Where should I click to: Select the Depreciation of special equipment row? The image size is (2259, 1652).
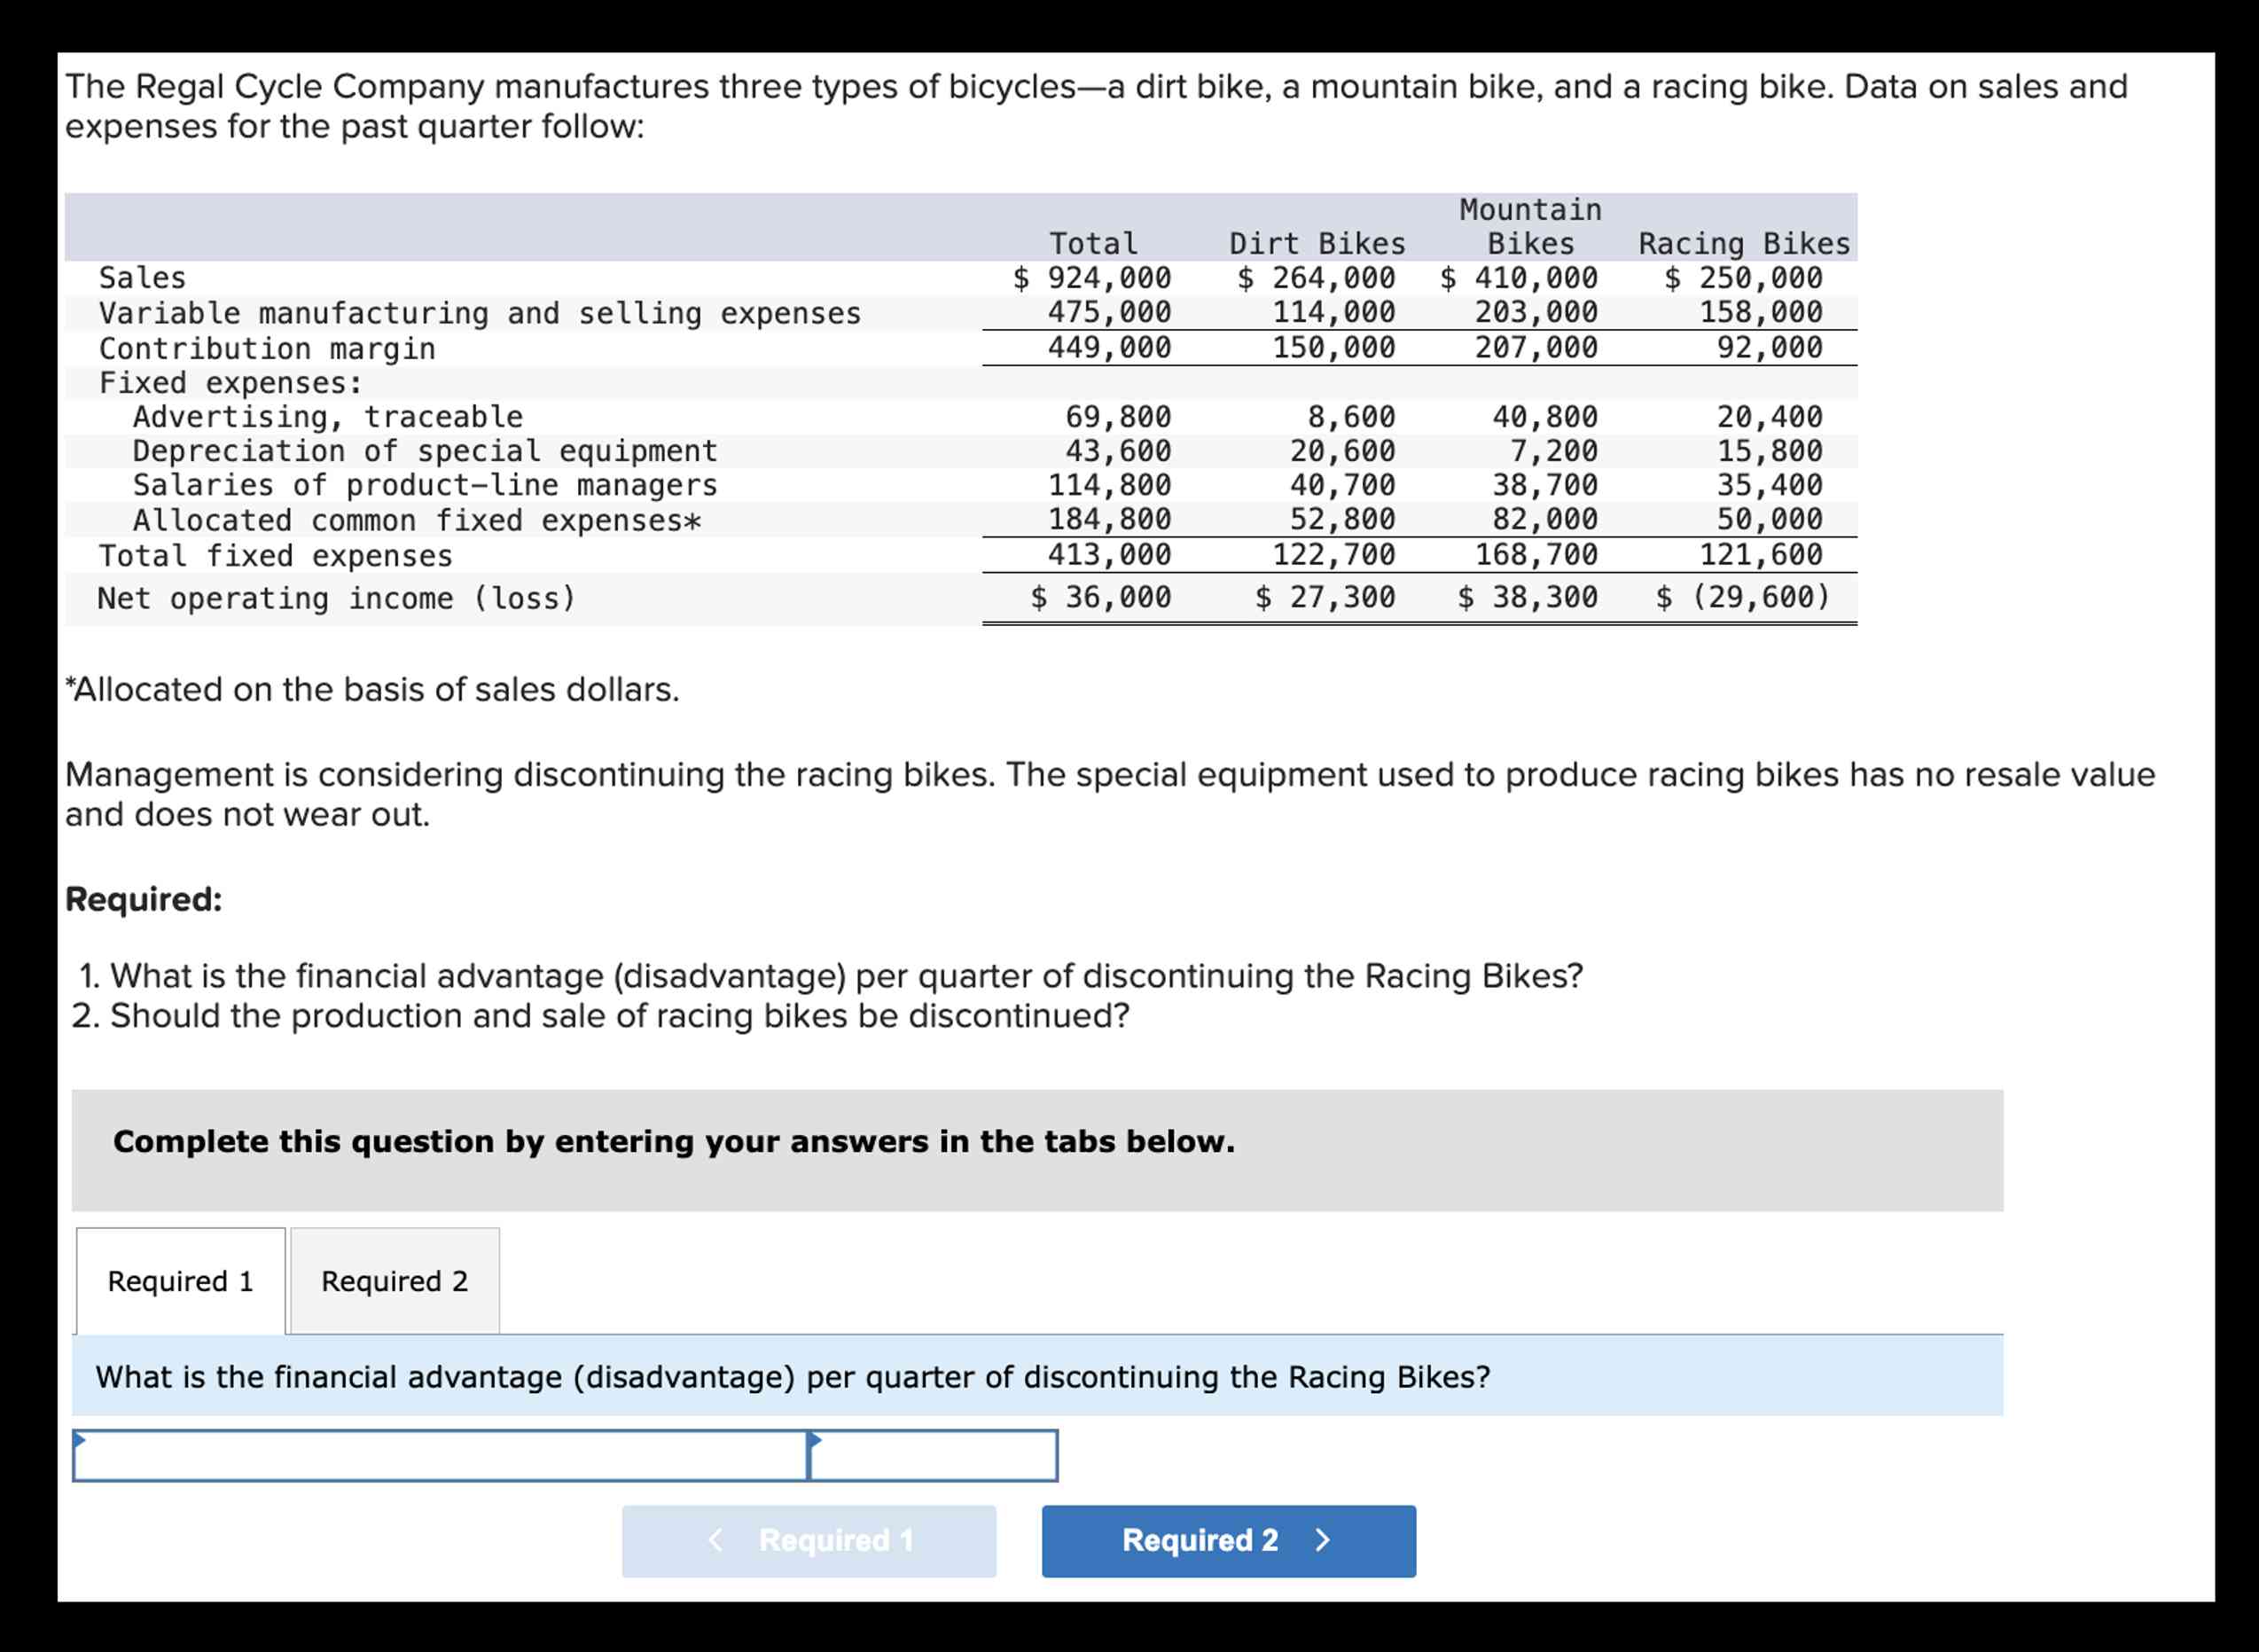[424, 450]
